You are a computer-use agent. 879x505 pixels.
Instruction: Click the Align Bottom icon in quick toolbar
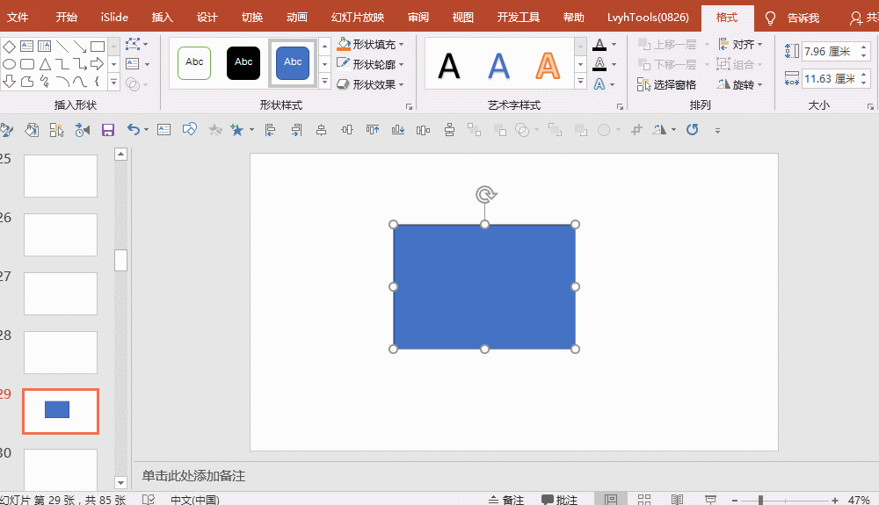tap(398, 131)
